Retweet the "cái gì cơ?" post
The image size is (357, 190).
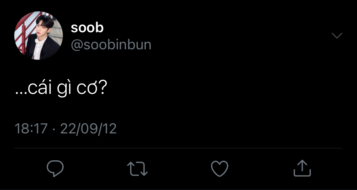point(137,169)
